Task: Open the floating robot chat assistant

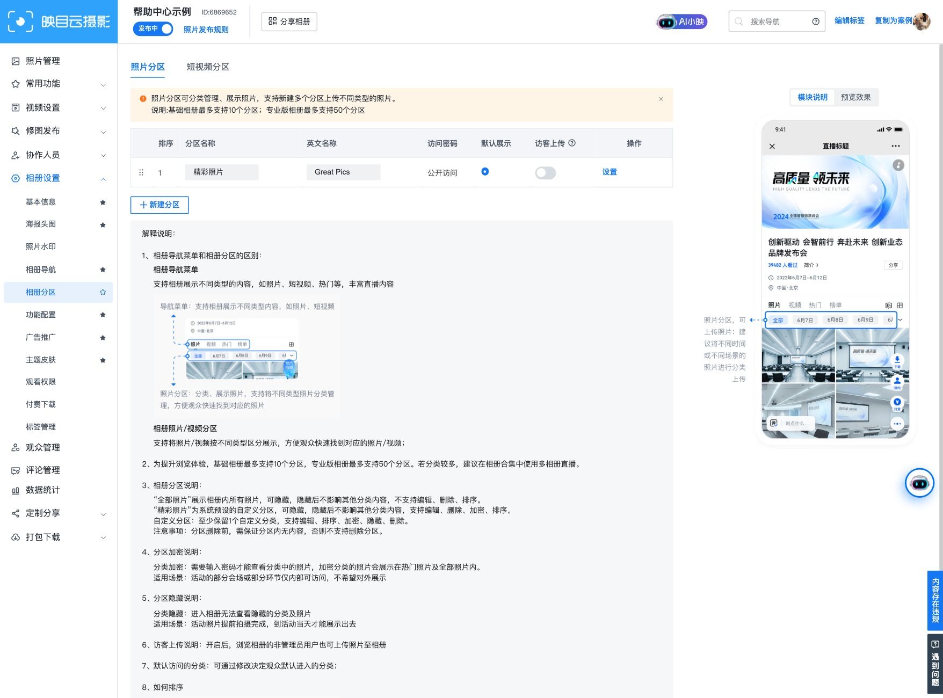Action: (x=919, y=483)
